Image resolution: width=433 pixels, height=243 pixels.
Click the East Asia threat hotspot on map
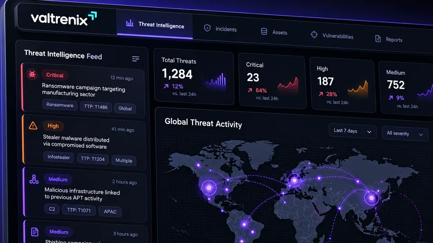click(x=371, y=198)
